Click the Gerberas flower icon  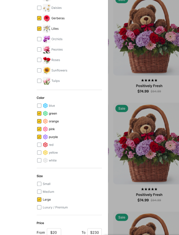click(x=47, y=18)
